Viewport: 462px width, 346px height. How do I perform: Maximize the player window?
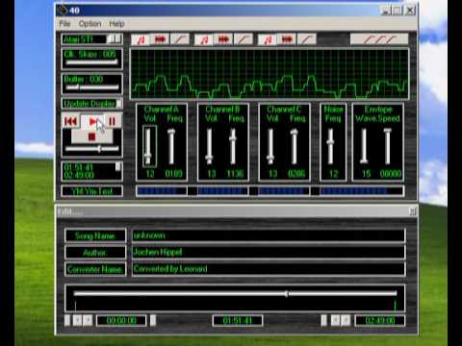[398, 11]
